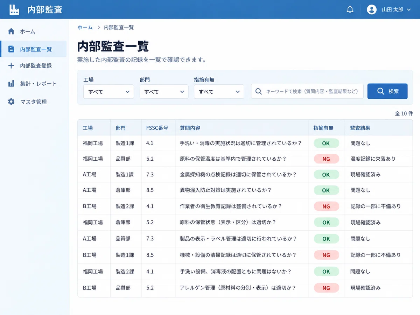Click the 山田 太郎 user name
This screenshot has width=420, height=315.
[x=392, y=10]
